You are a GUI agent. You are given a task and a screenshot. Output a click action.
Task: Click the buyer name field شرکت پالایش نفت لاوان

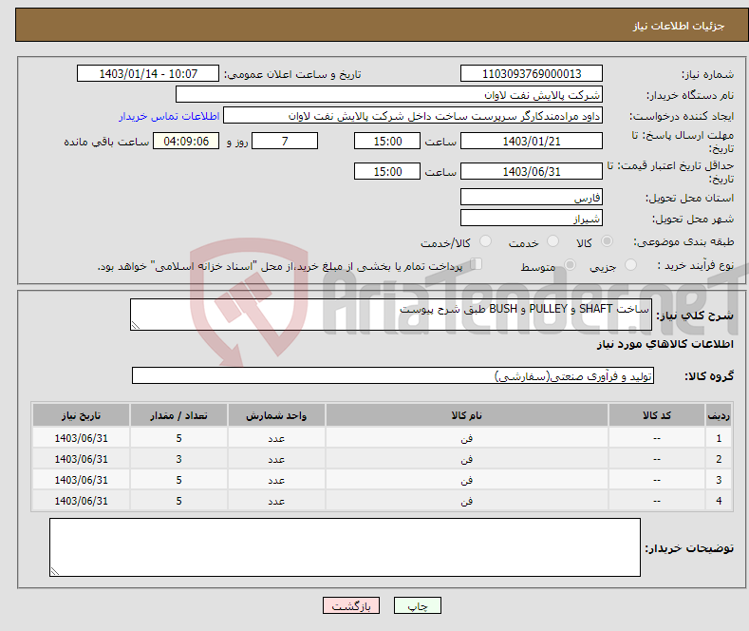[389, 95]
